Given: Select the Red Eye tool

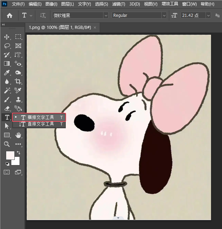Looking at the screenshot, I should click(18, 64).
